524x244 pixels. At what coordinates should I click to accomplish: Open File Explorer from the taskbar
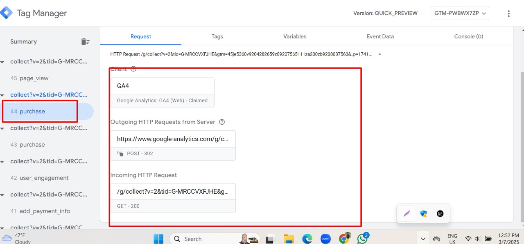point(289,239)
